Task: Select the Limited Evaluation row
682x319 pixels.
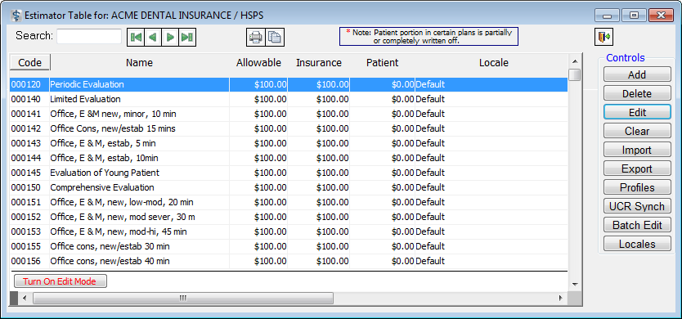Action: click(289, 99)
